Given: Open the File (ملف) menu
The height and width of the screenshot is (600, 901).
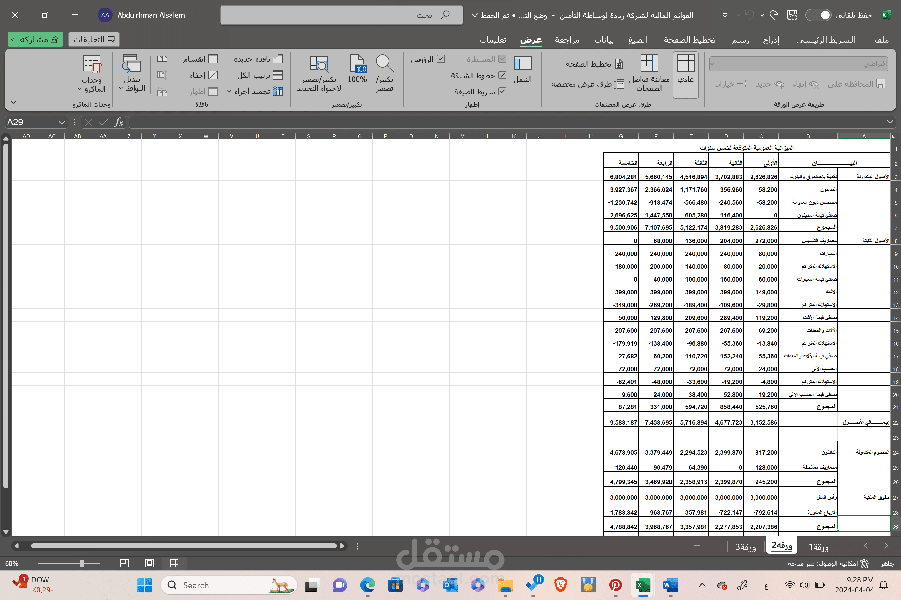Looking at the screenshot, I should (882, 40).
